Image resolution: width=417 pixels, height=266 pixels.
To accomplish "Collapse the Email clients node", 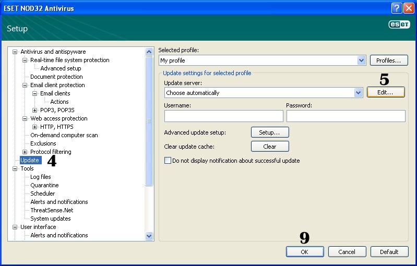I will (34, 93).
